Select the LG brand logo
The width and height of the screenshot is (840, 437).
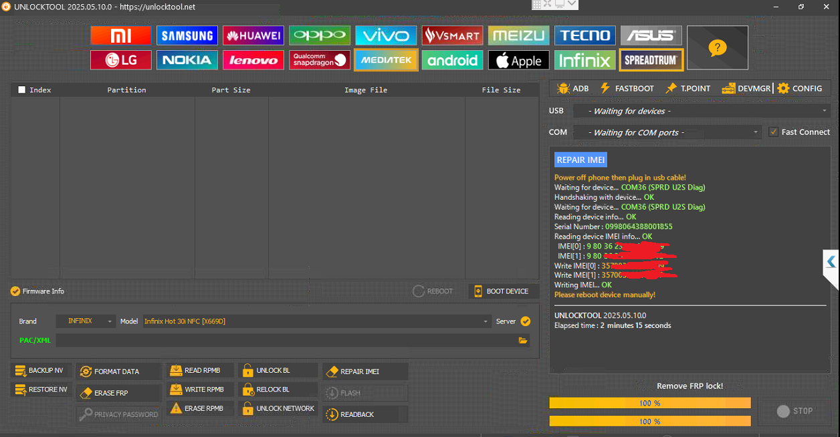pyautogui.click(x=121, y=60)
